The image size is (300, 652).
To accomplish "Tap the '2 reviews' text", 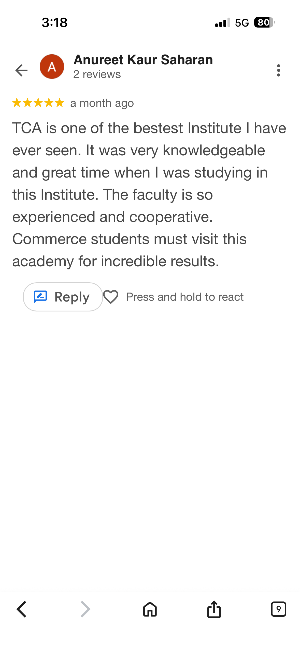I will (97, 74).
